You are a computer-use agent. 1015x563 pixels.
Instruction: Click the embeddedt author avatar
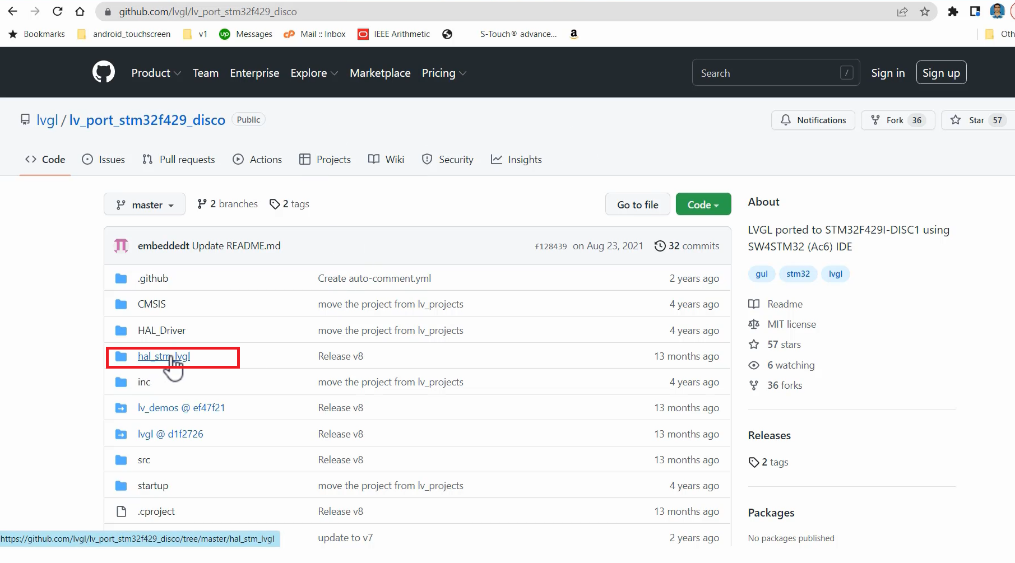[x=121, y=245]
